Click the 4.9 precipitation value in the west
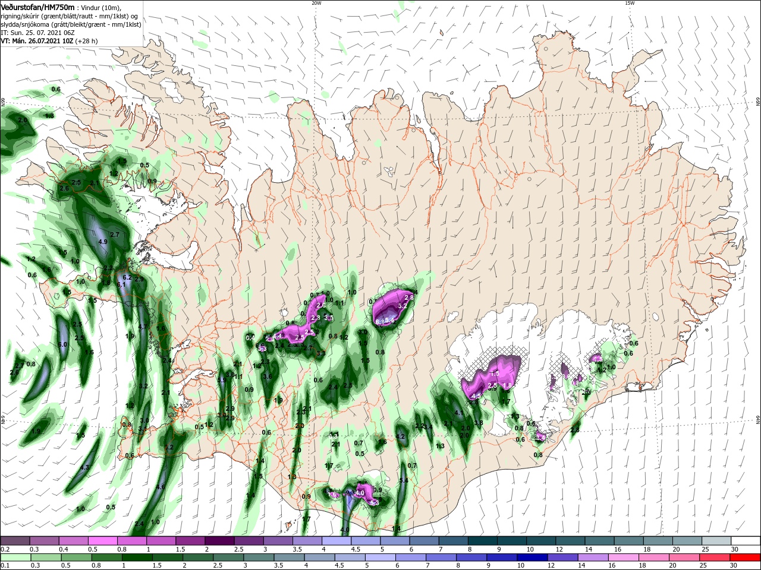This screenshot has width=761, height=570. click(103, 242)
